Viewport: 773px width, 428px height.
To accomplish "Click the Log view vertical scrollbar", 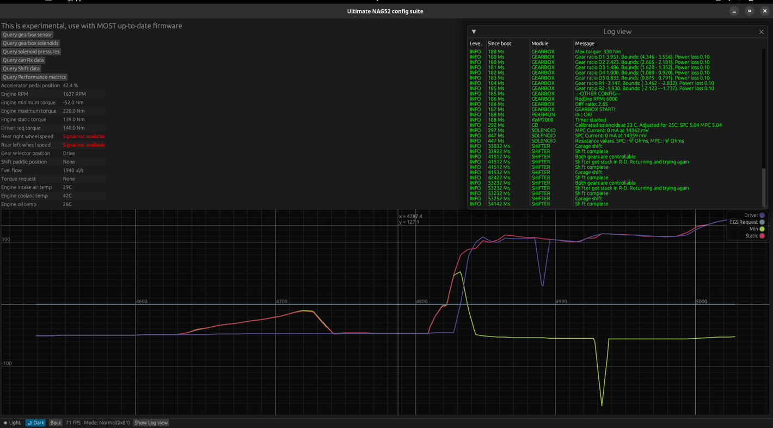I will point(764,187).
